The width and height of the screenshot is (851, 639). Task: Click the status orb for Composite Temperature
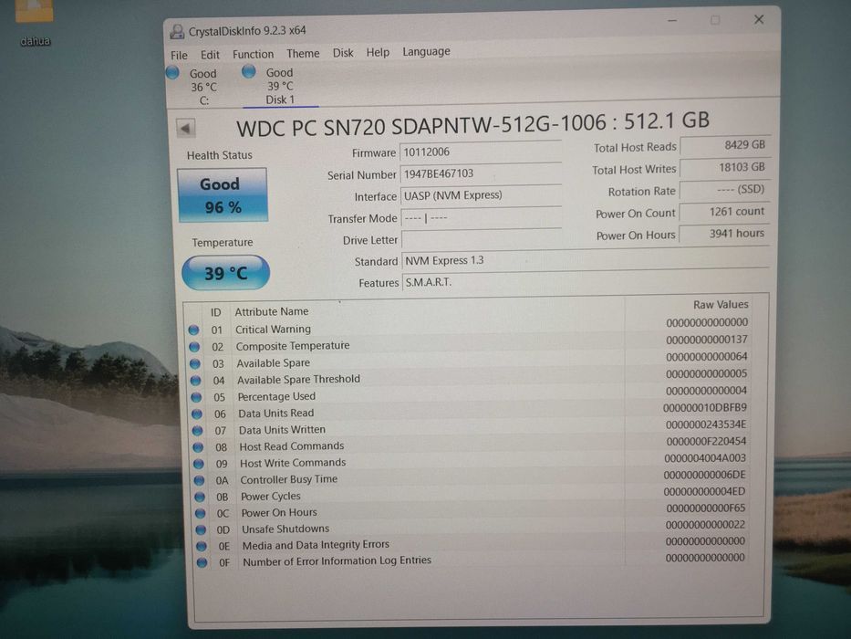tap(194, 347)
